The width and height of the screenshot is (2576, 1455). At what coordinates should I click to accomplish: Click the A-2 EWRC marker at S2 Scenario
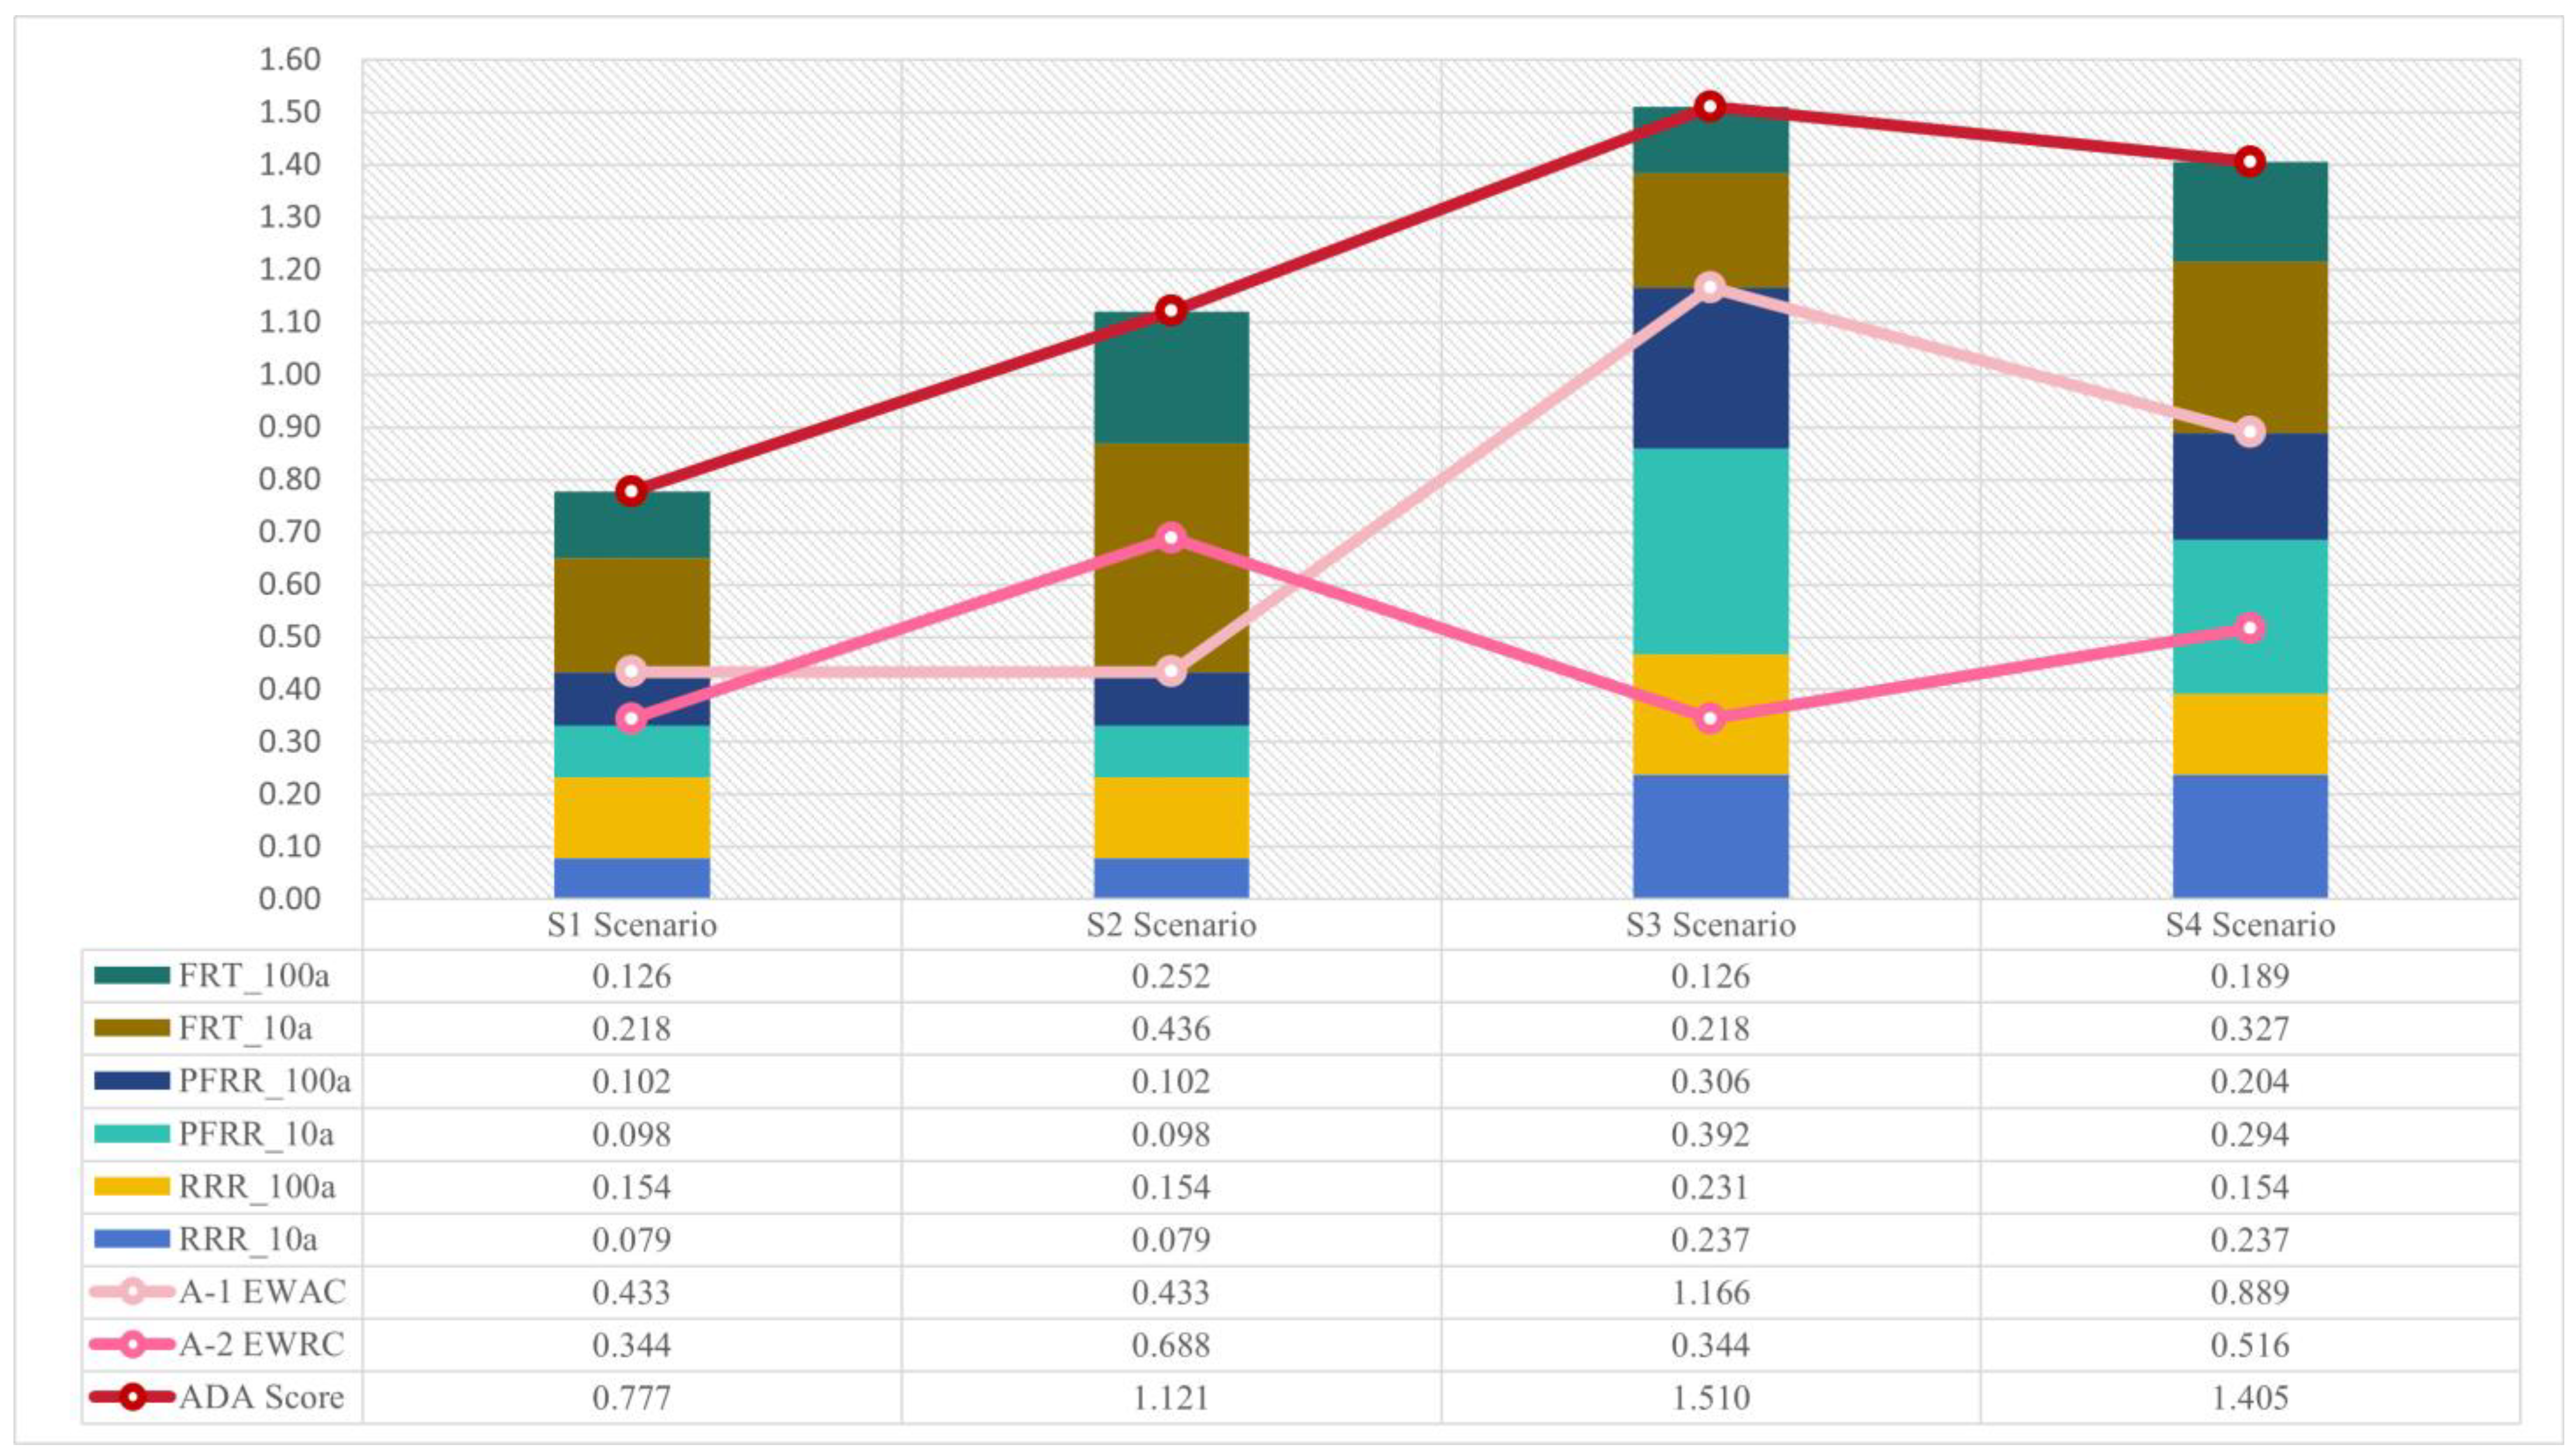(1171, 538)
